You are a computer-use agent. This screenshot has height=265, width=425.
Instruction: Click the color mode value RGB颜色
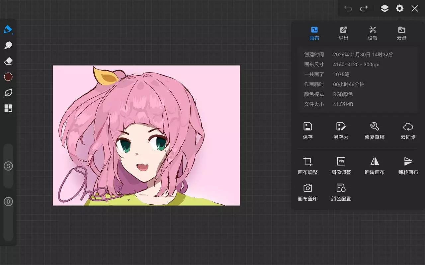coord(343,94)
